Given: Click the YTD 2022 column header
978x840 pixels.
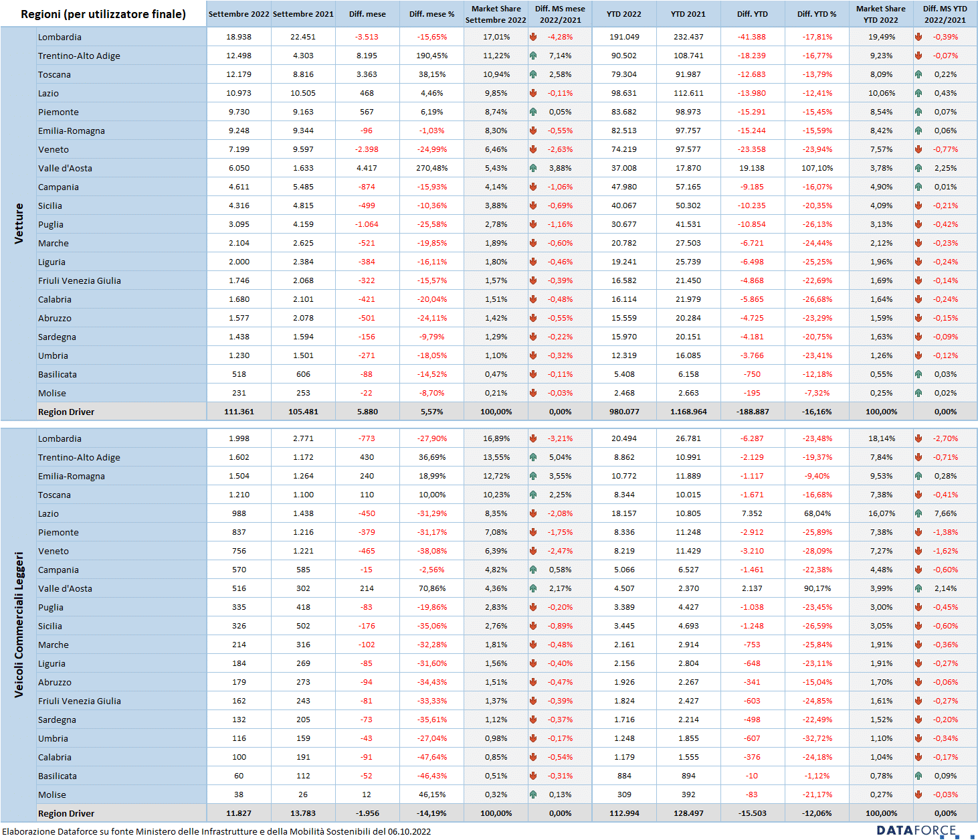Looking at the screenshot, I should click(624, 14).
